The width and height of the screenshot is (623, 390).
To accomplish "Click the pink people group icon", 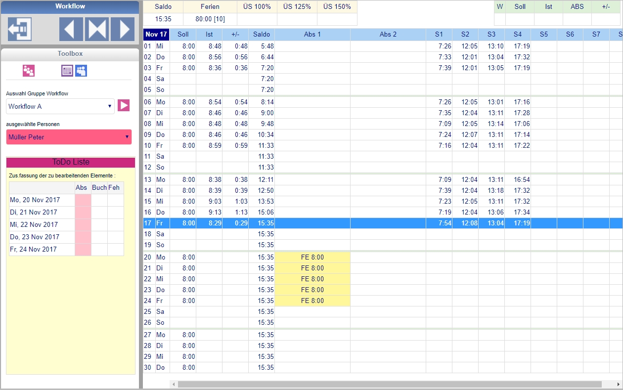I will pyautogui.click(x=29, y=71).
